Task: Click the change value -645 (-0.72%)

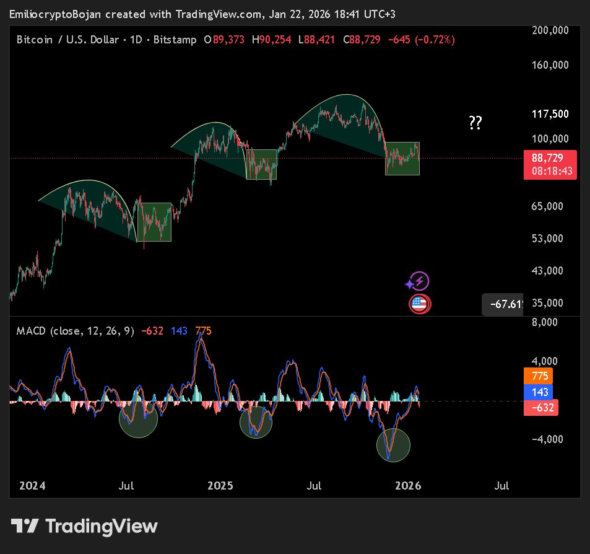Action: [x=422, y=40]
